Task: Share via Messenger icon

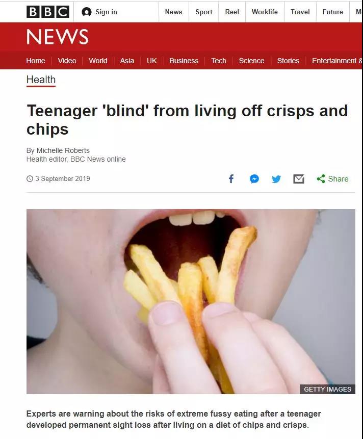Action: 254,178
